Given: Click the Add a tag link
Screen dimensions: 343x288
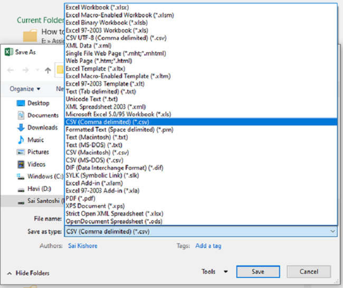Looking at the screenshot, I should point(208,246).
